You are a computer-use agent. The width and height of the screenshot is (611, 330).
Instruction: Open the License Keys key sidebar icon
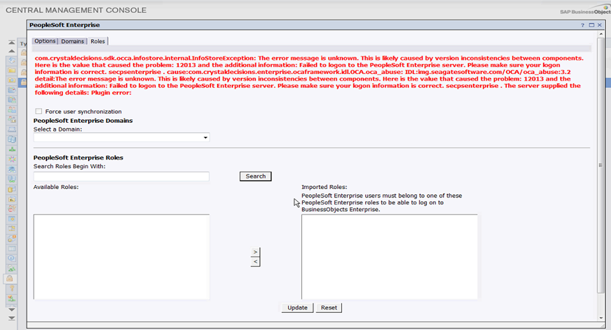pyautogui.click(x=12, y=288)
